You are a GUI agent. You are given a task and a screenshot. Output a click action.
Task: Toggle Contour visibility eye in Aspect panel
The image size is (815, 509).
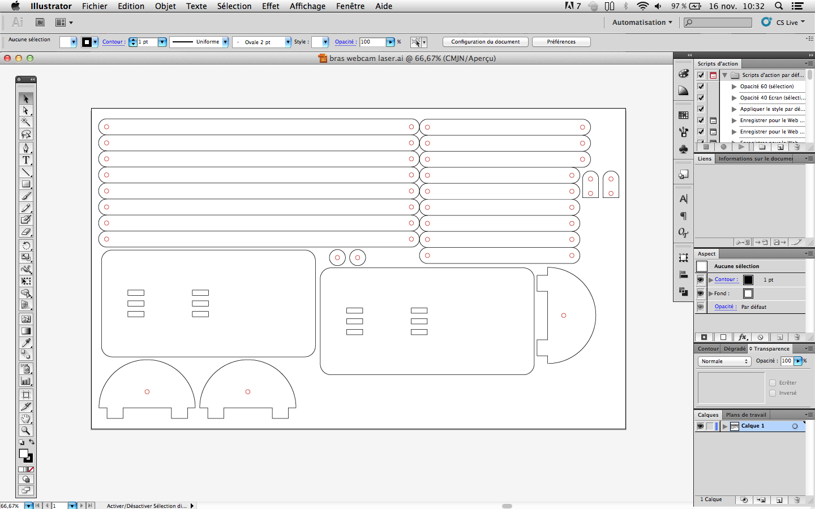tap(701, 280)
